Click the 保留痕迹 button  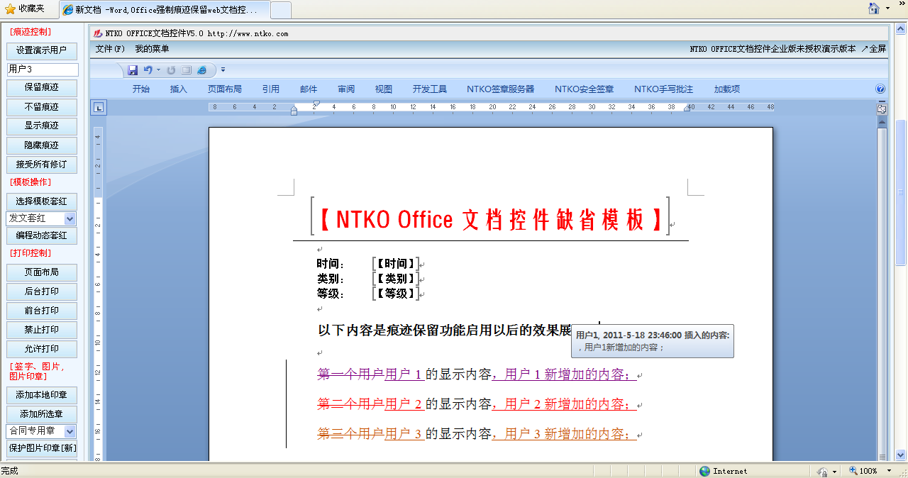click(42, 88)
